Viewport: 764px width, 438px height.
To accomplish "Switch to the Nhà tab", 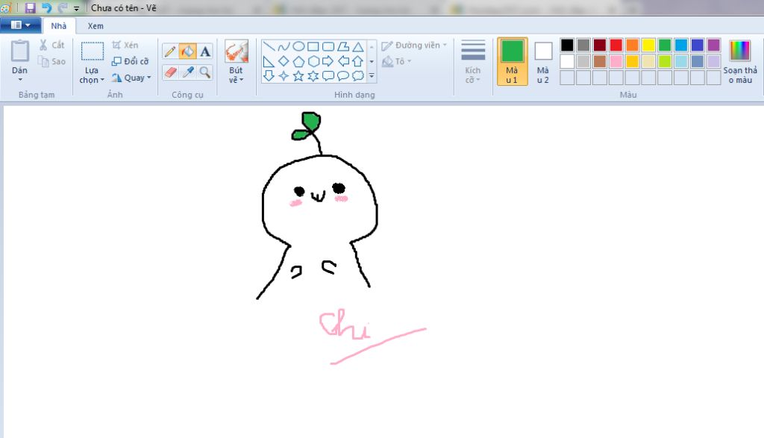I will point(58,26).
